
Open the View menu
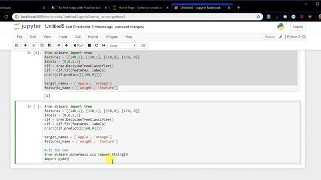pyautogui.click(x=47, y=37)
